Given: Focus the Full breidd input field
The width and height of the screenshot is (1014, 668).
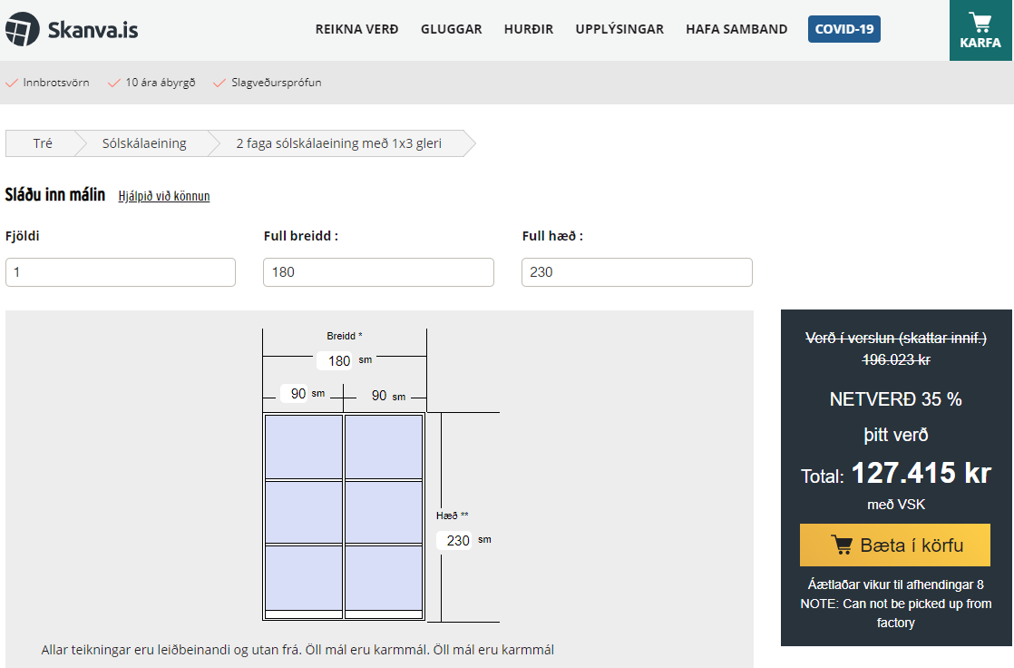Looking at the screenshot, I should point(378,272).
